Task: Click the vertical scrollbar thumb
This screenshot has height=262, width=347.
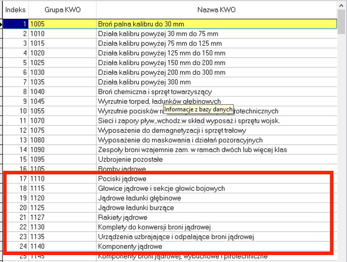Action: pos(341,22)
